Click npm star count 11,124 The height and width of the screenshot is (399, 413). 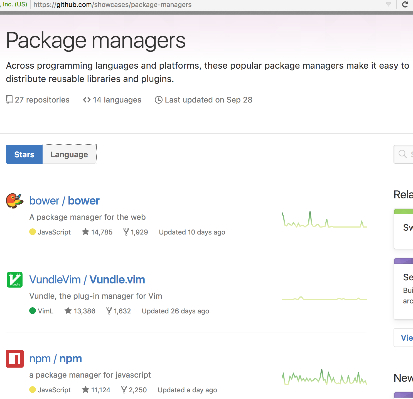101,390
